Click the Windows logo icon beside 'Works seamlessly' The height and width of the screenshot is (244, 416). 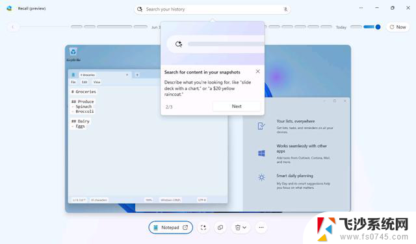click(x=261, y=153)
